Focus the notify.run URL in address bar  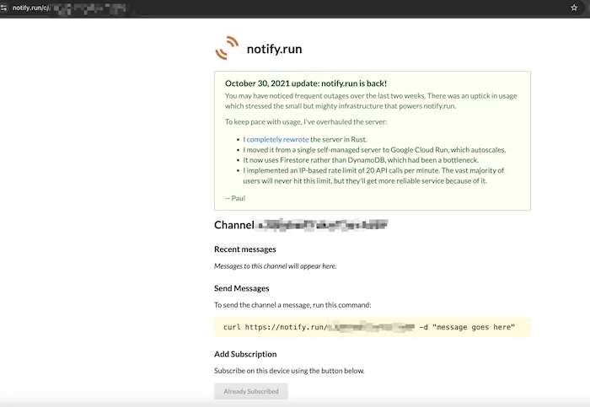coord(67,8)
